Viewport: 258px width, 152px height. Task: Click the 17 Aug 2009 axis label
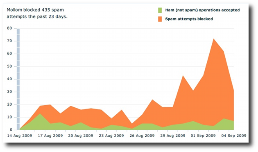click(x=50, y=136)
